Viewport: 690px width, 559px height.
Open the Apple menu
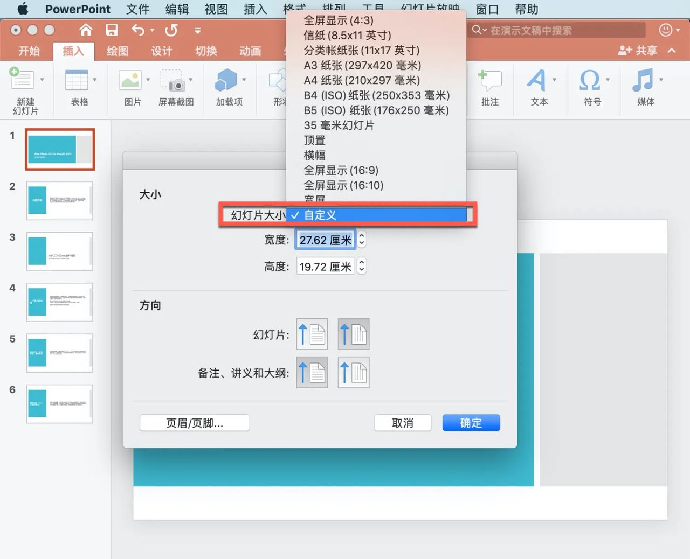click(22, 9)
